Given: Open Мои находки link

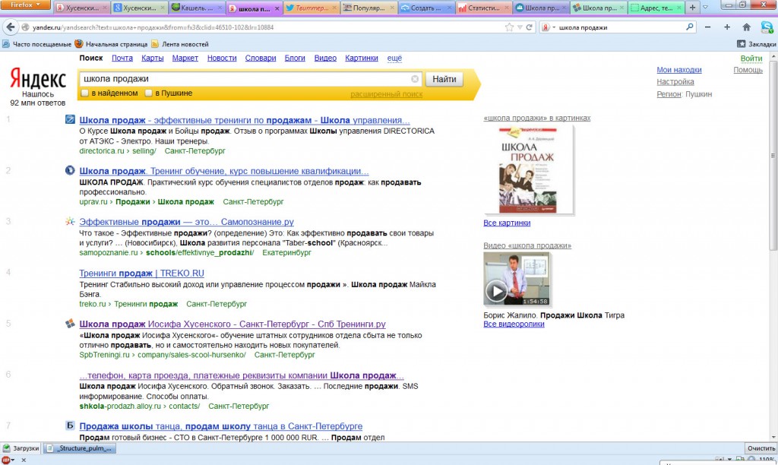Looking at the screenshot, I should (x=678, y=70).
